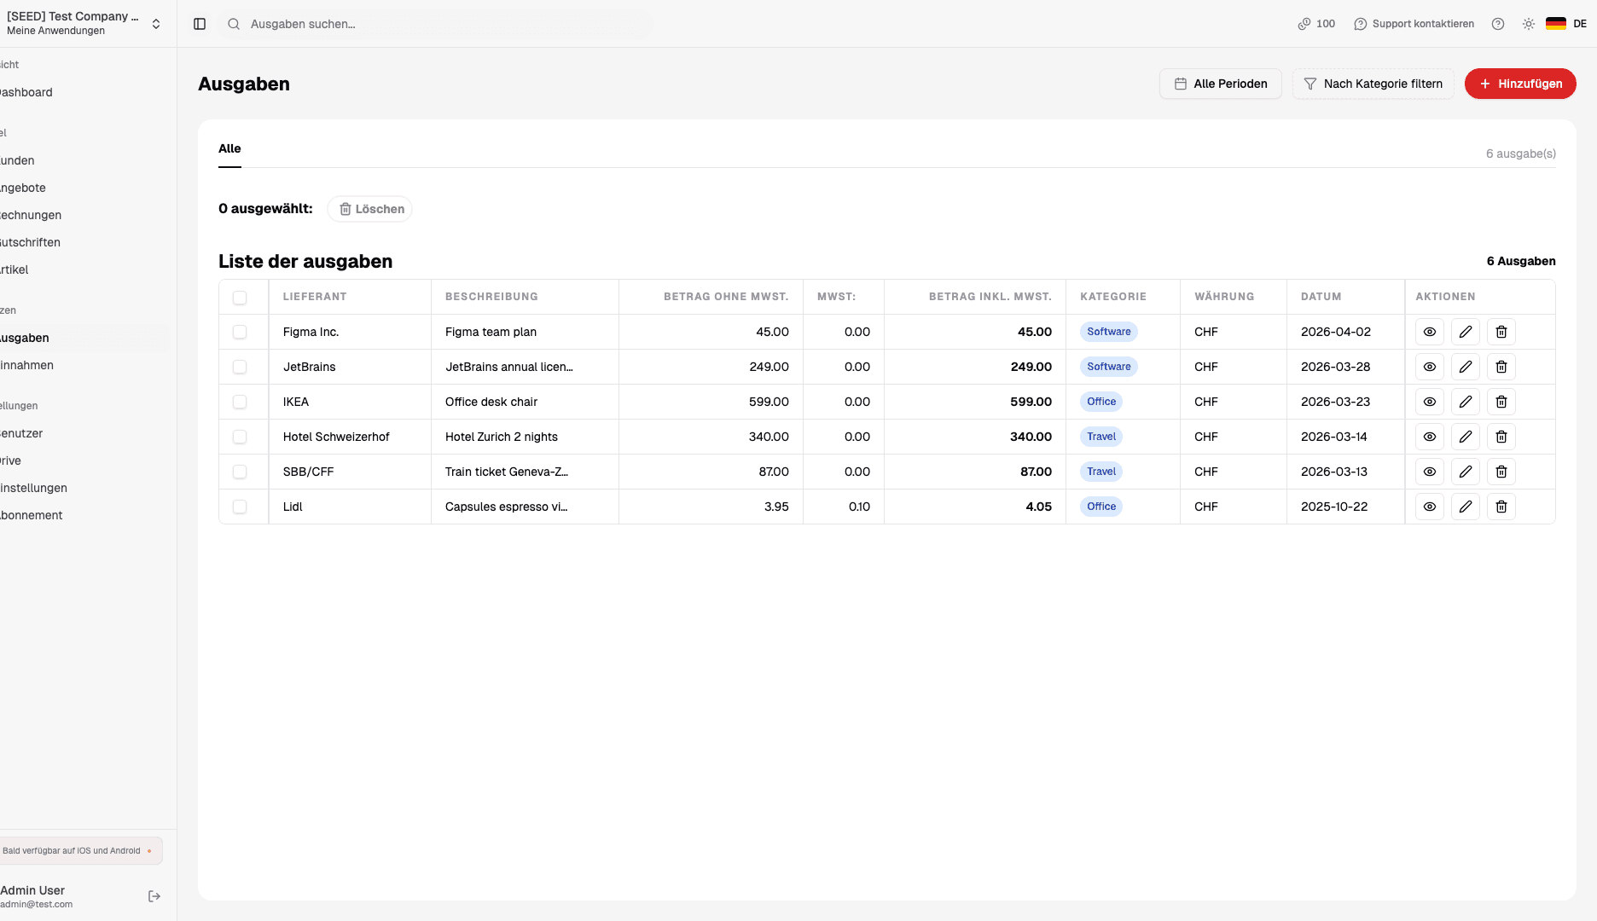Toggle the select-all header checkbox

(240, 297)
